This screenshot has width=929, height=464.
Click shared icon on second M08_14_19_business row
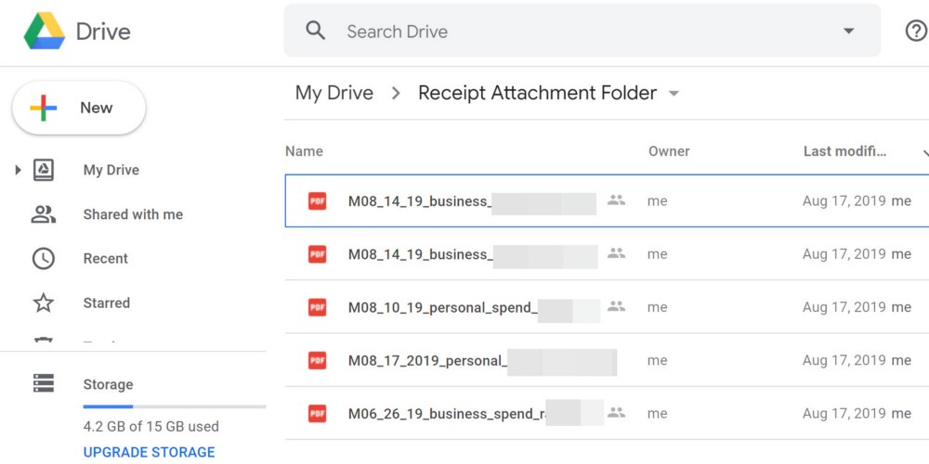point(616,253)
